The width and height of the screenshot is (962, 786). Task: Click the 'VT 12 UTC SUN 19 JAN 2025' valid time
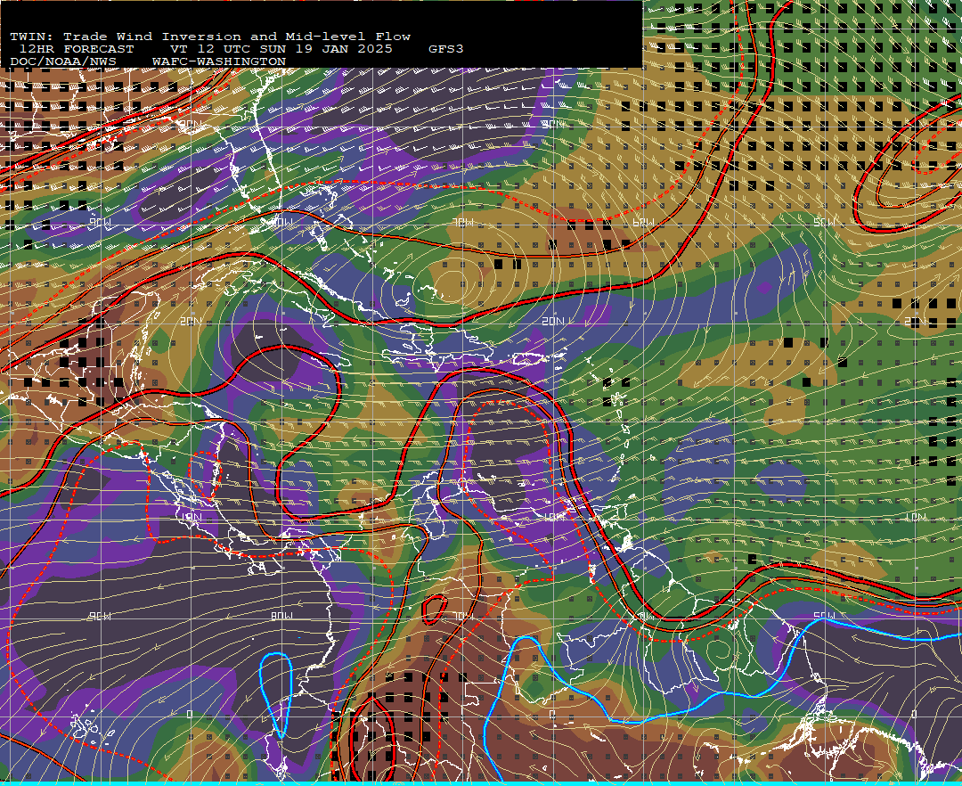click(x=281, y=49)
